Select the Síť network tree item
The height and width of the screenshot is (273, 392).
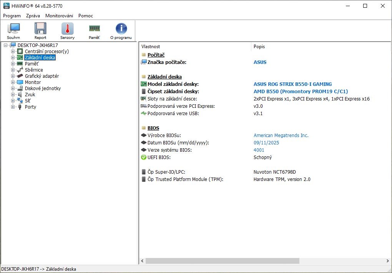(28, 101)
